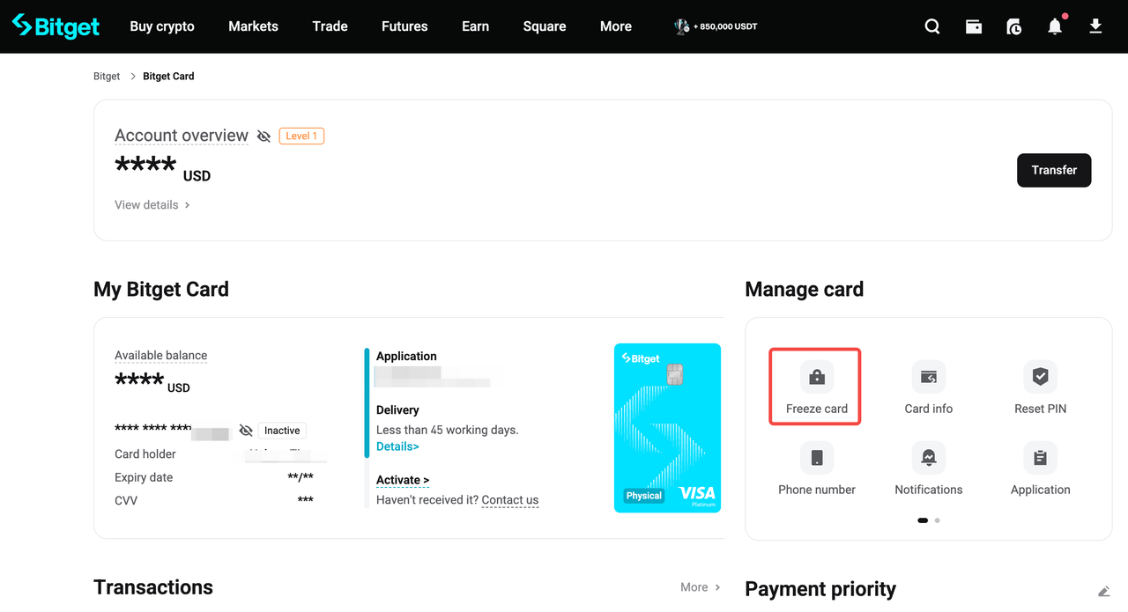Open delivery Details
Screen dimensions: 1128x612
coord(397,446)
